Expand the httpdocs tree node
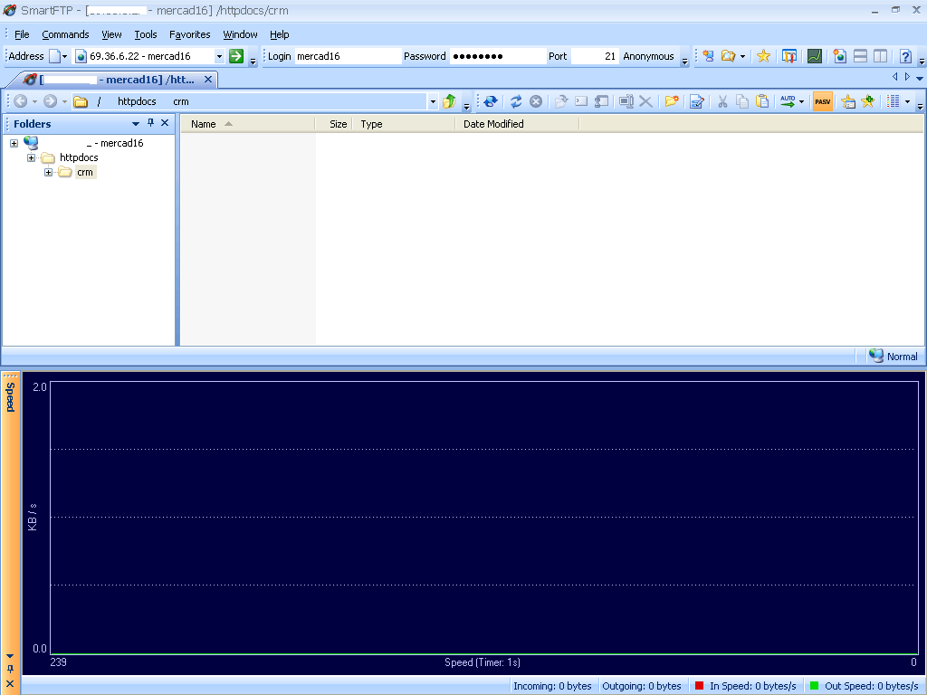This screenshot has width=927, height=695. (32, 157)
